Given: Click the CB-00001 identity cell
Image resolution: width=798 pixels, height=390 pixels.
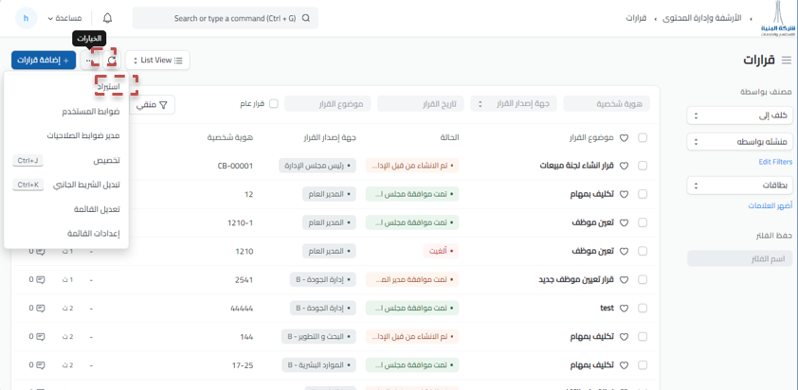Looking at the screenshot, I should coord(235,166).
